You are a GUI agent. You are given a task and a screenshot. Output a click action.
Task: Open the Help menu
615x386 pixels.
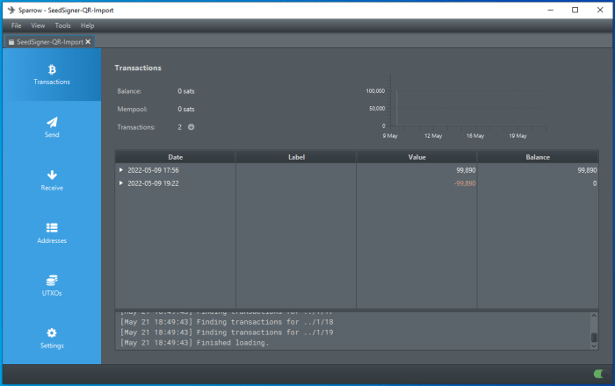click(x=87, y=25)
